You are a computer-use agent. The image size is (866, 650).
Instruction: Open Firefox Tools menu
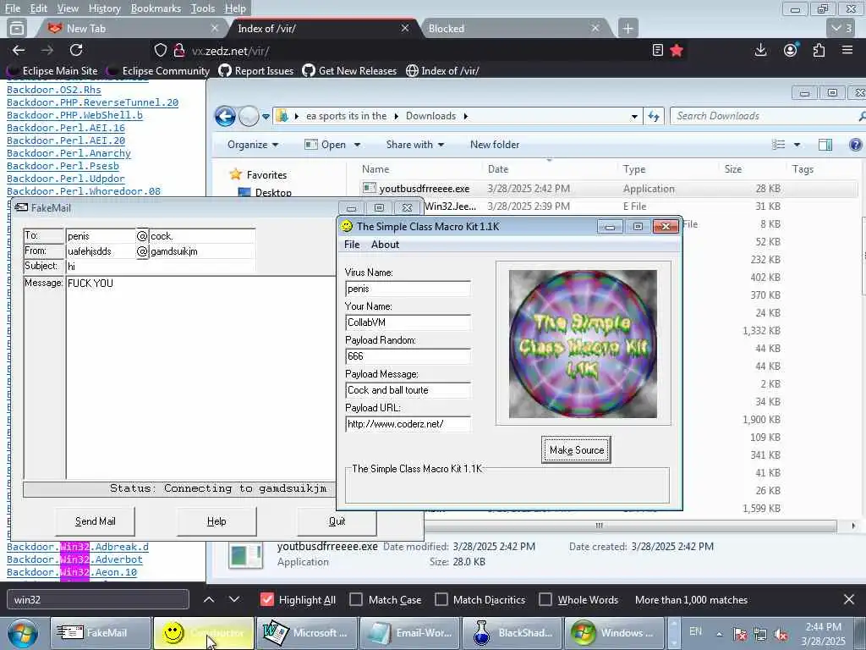point(202,8)
